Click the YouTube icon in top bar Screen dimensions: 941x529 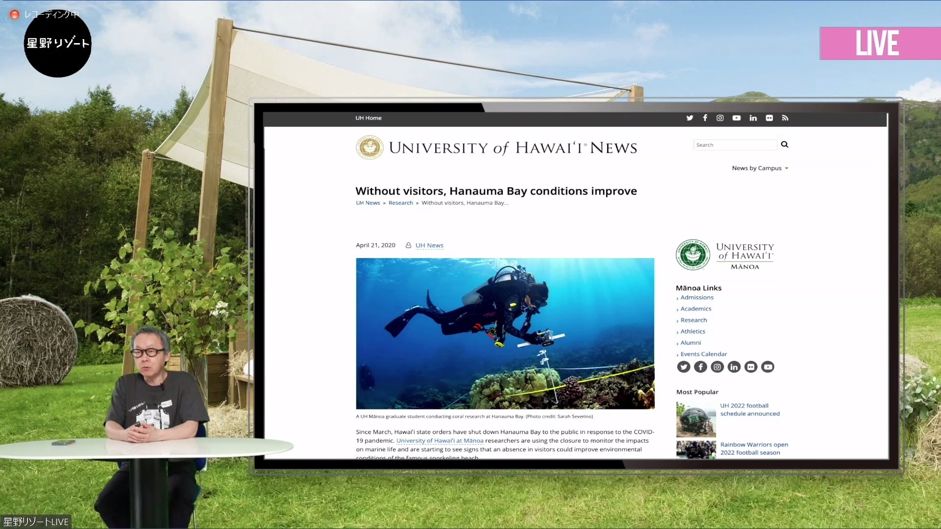pyautogui.click(x=736, y=118)
